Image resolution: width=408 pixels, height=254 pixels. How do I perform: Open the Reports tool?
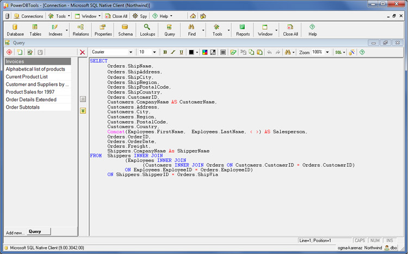click(243, 30)
